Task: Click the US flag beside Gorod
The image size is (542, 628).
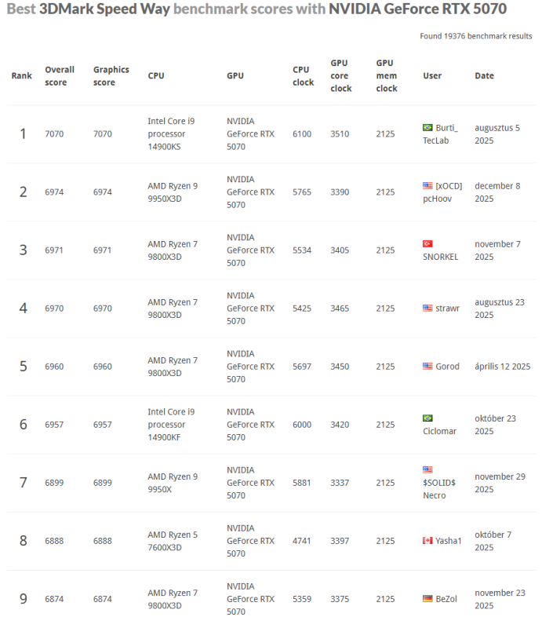Action: coord(427,367)
